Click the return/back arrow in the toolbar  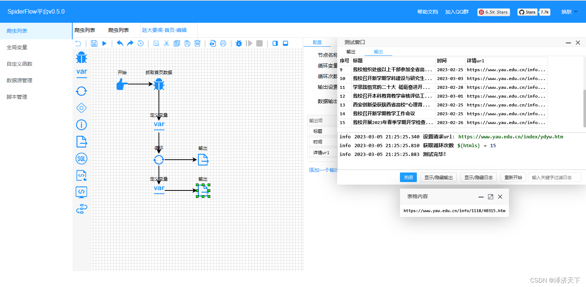pos(78,43)
